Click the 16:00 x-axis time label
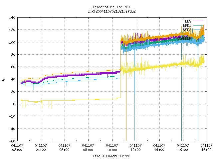Viewport: 213px width, 159px height. coord(183,150)
